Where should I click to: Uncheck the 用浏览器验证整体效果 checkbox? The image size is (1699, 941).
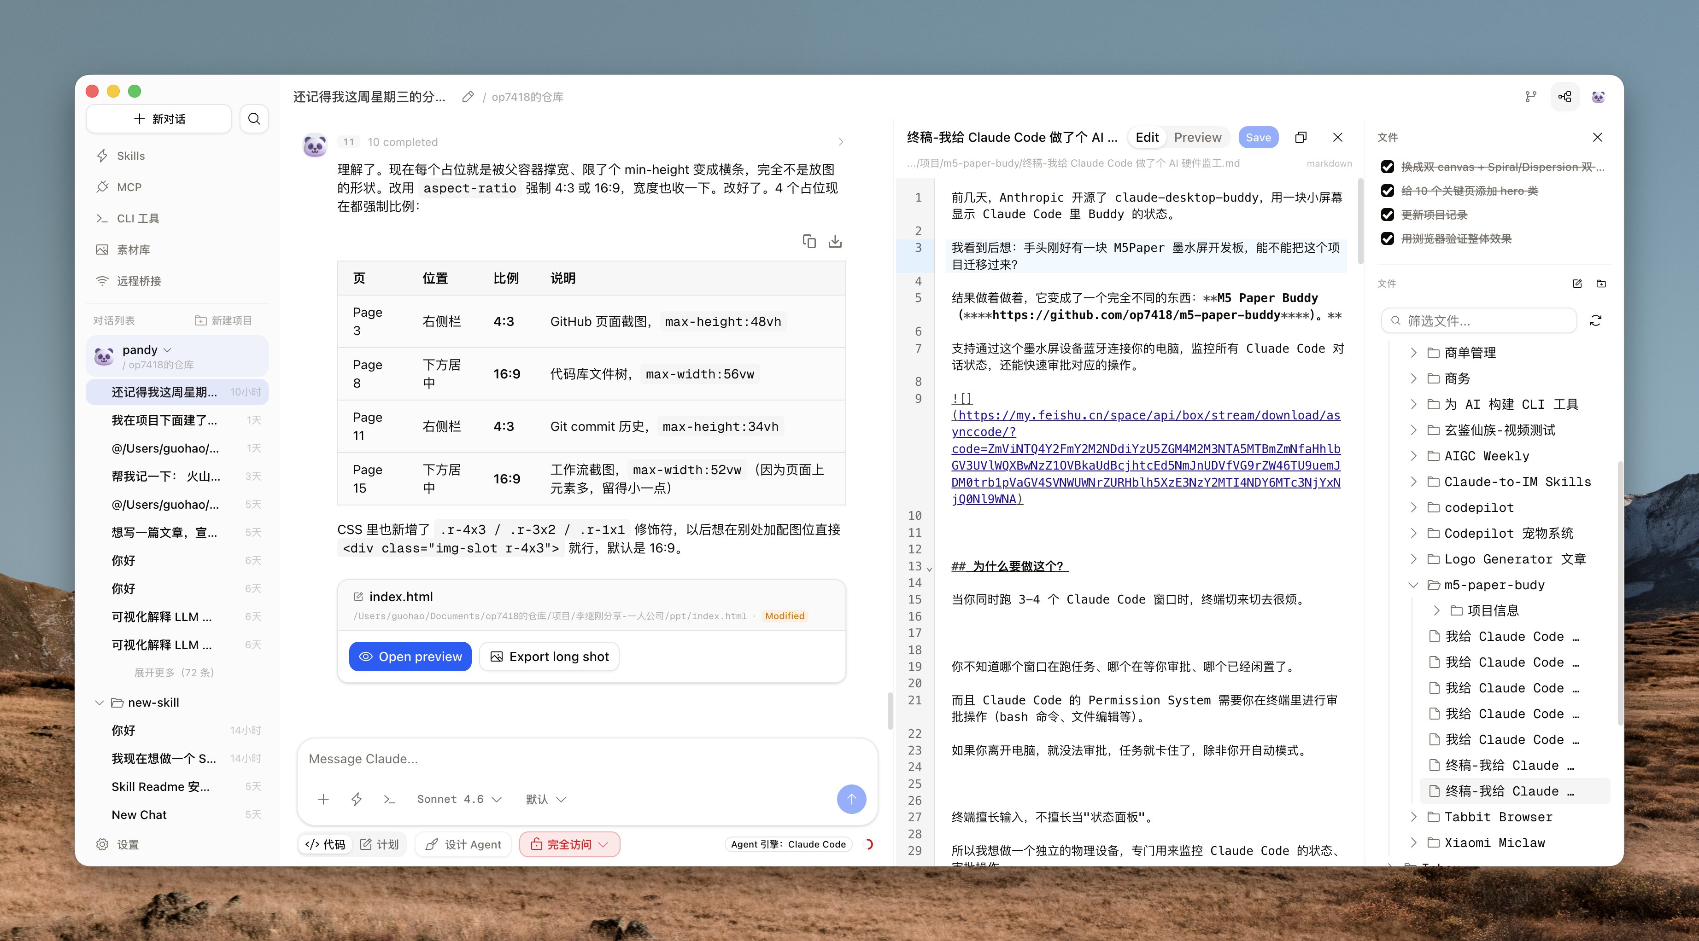coord(1388,238)
